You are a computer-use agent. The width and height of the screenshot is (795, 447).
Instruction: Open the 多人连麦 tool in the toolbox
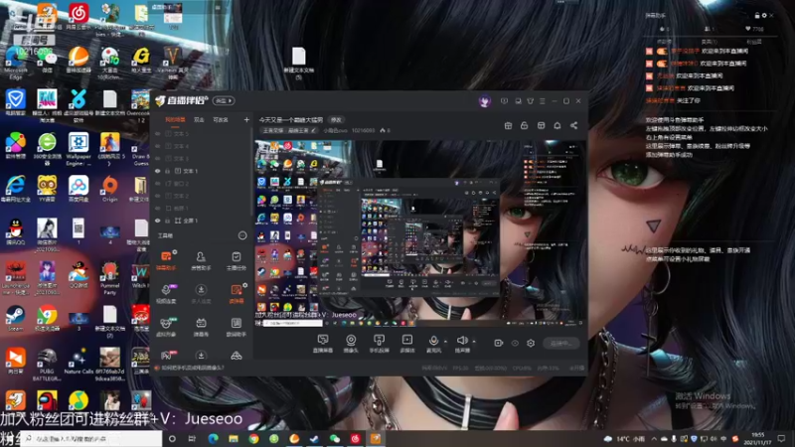pos(201,293)
